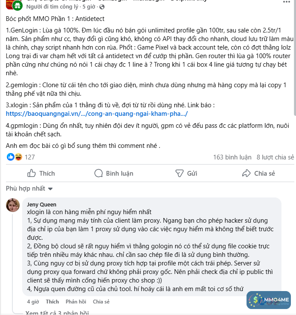Like Jeny Queen's comment via Thích
Image resolution: width=296 pixels, height=315 pixels.
click(52, 301)
